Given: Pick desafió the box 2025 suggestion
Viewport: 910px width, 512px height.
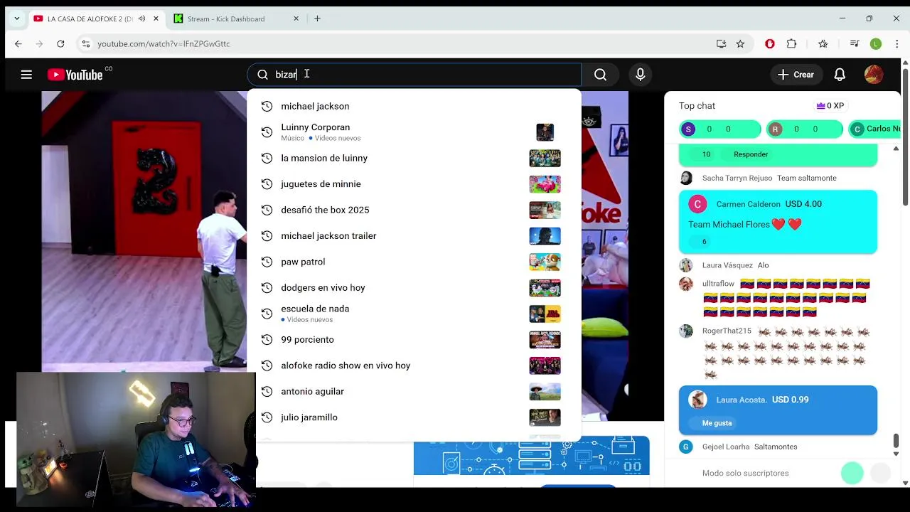Looking at the screenshot, I should tap(414, 210).
